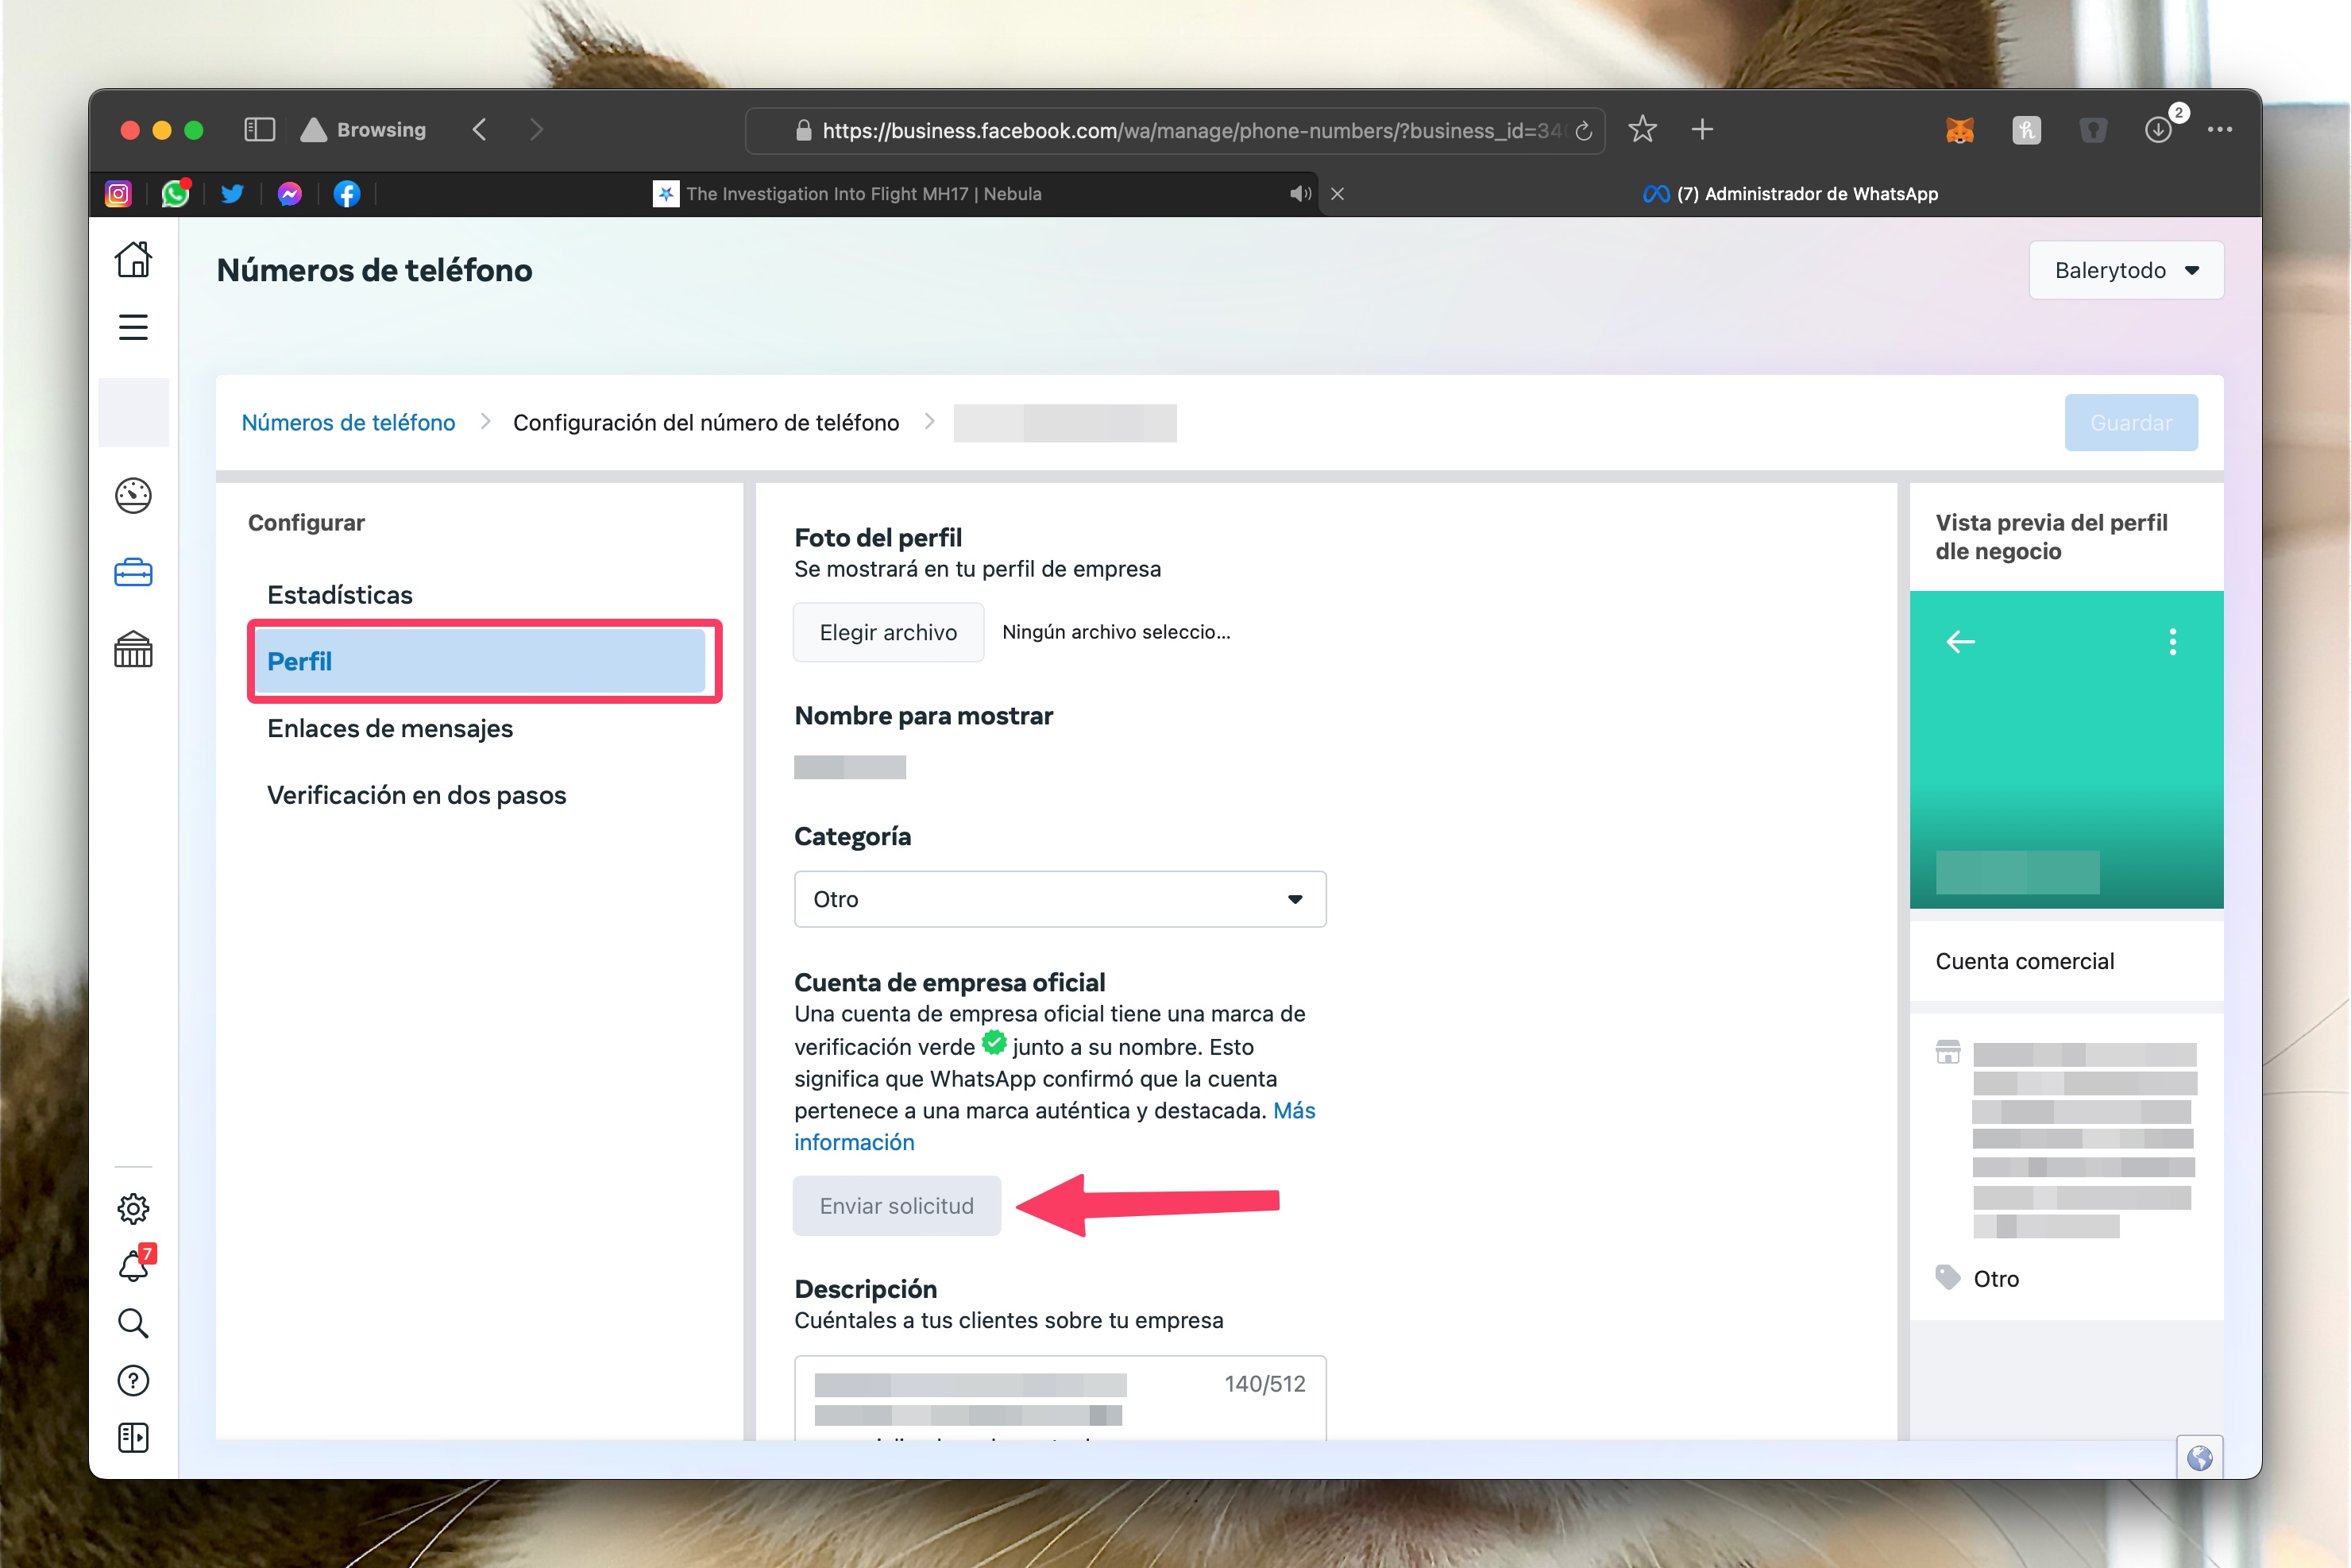Open the bank building billing icon
Viewport: 2351px width, 1568px height.
(133, 650)
